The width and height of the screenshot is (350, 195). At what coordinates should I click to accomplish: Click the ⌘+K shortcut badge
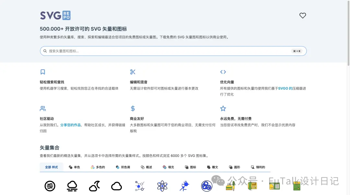297,51
